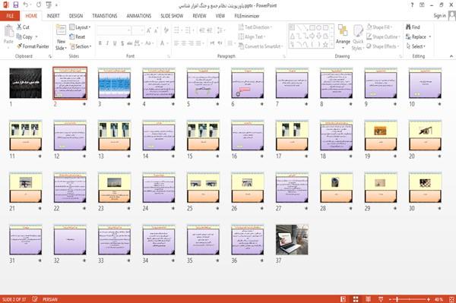Screen dimensions: 456x303
Task: Collapse the ribbon with chevron arrow
Action: pos(451,56)
